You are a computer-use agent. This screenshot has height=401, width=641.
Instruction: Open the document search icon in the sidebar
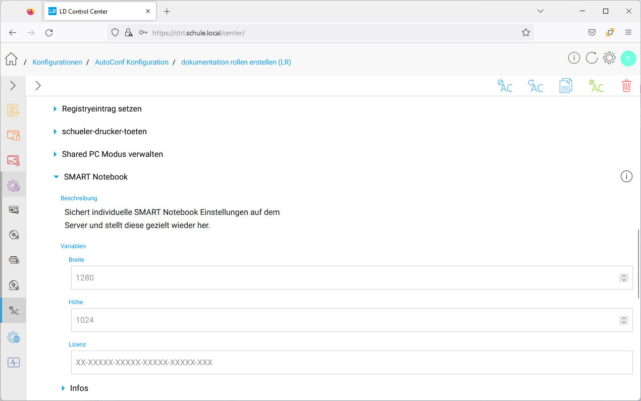(13, 110)
